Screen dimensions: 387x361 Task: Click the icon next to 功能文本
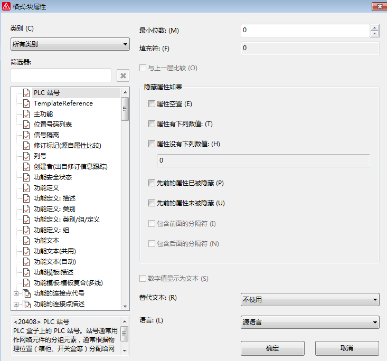(26, 241)
